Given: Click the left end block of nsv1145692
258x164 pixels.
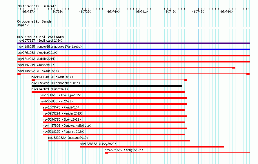Looking at the screenshot, I should [x=19, y=74].
